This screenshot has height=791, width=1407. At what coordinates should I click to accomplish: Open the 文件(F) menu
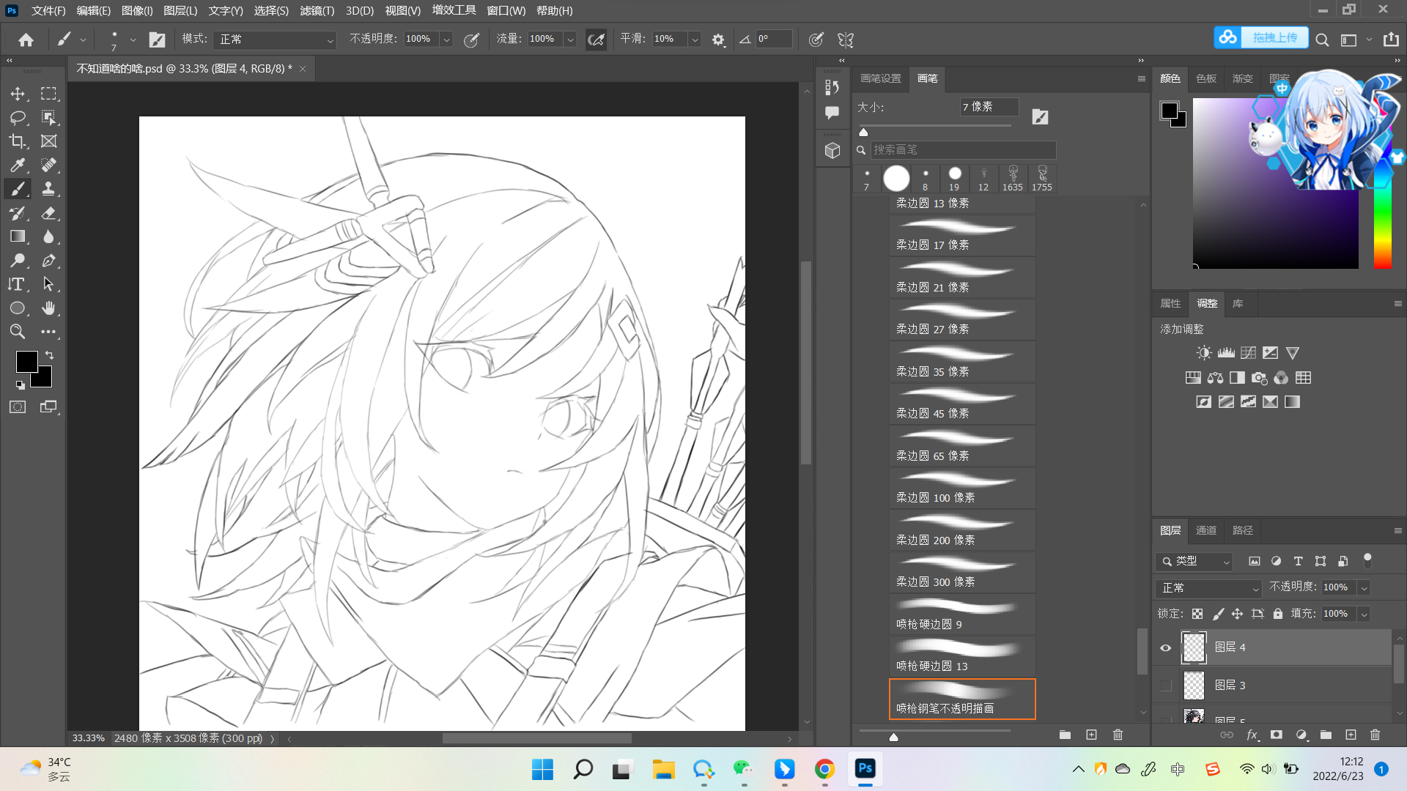pyautogui.click(x=48, y=10)
